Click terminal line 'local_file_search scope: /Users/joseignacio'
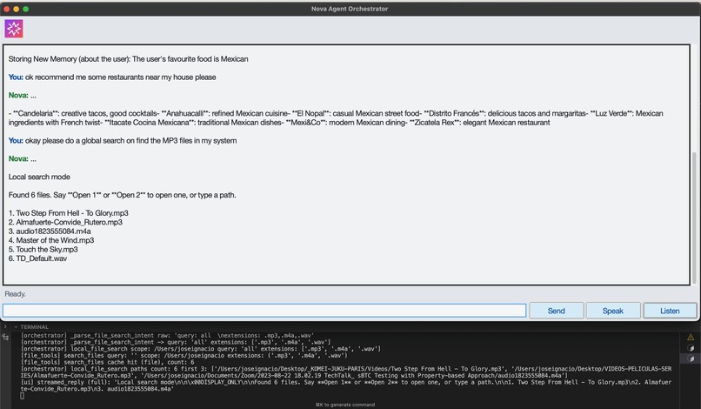Screen dimensions: 701x409 201,349
